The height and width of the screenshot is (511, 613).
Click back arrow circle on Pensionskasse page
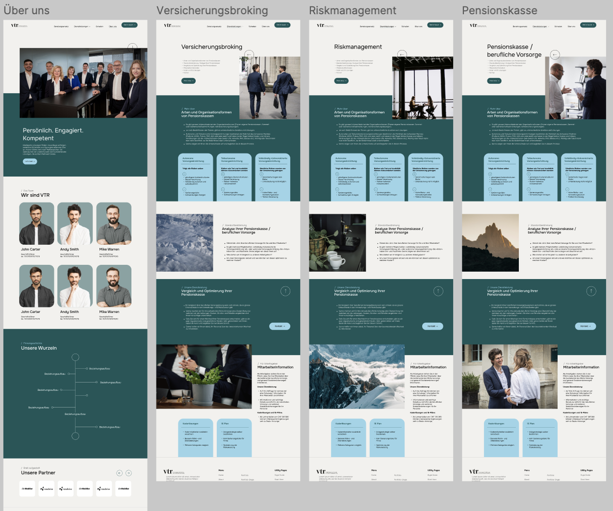555,54
